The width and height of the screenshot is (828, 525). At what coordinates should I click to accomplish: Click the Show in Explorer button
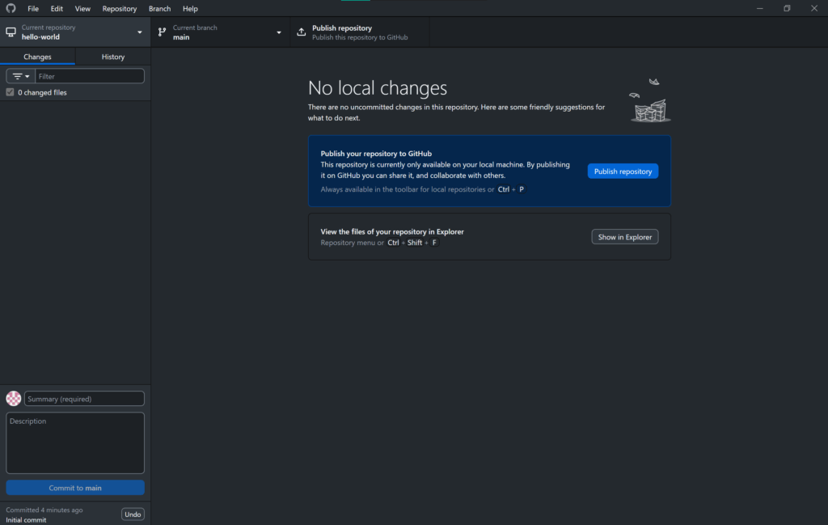[625, 237]
